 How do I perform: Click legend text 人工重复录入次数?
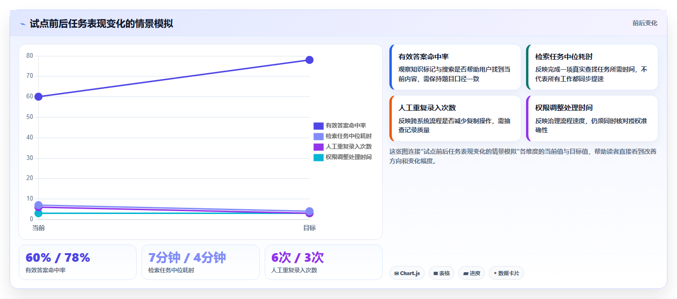click(x=349, y=147)
